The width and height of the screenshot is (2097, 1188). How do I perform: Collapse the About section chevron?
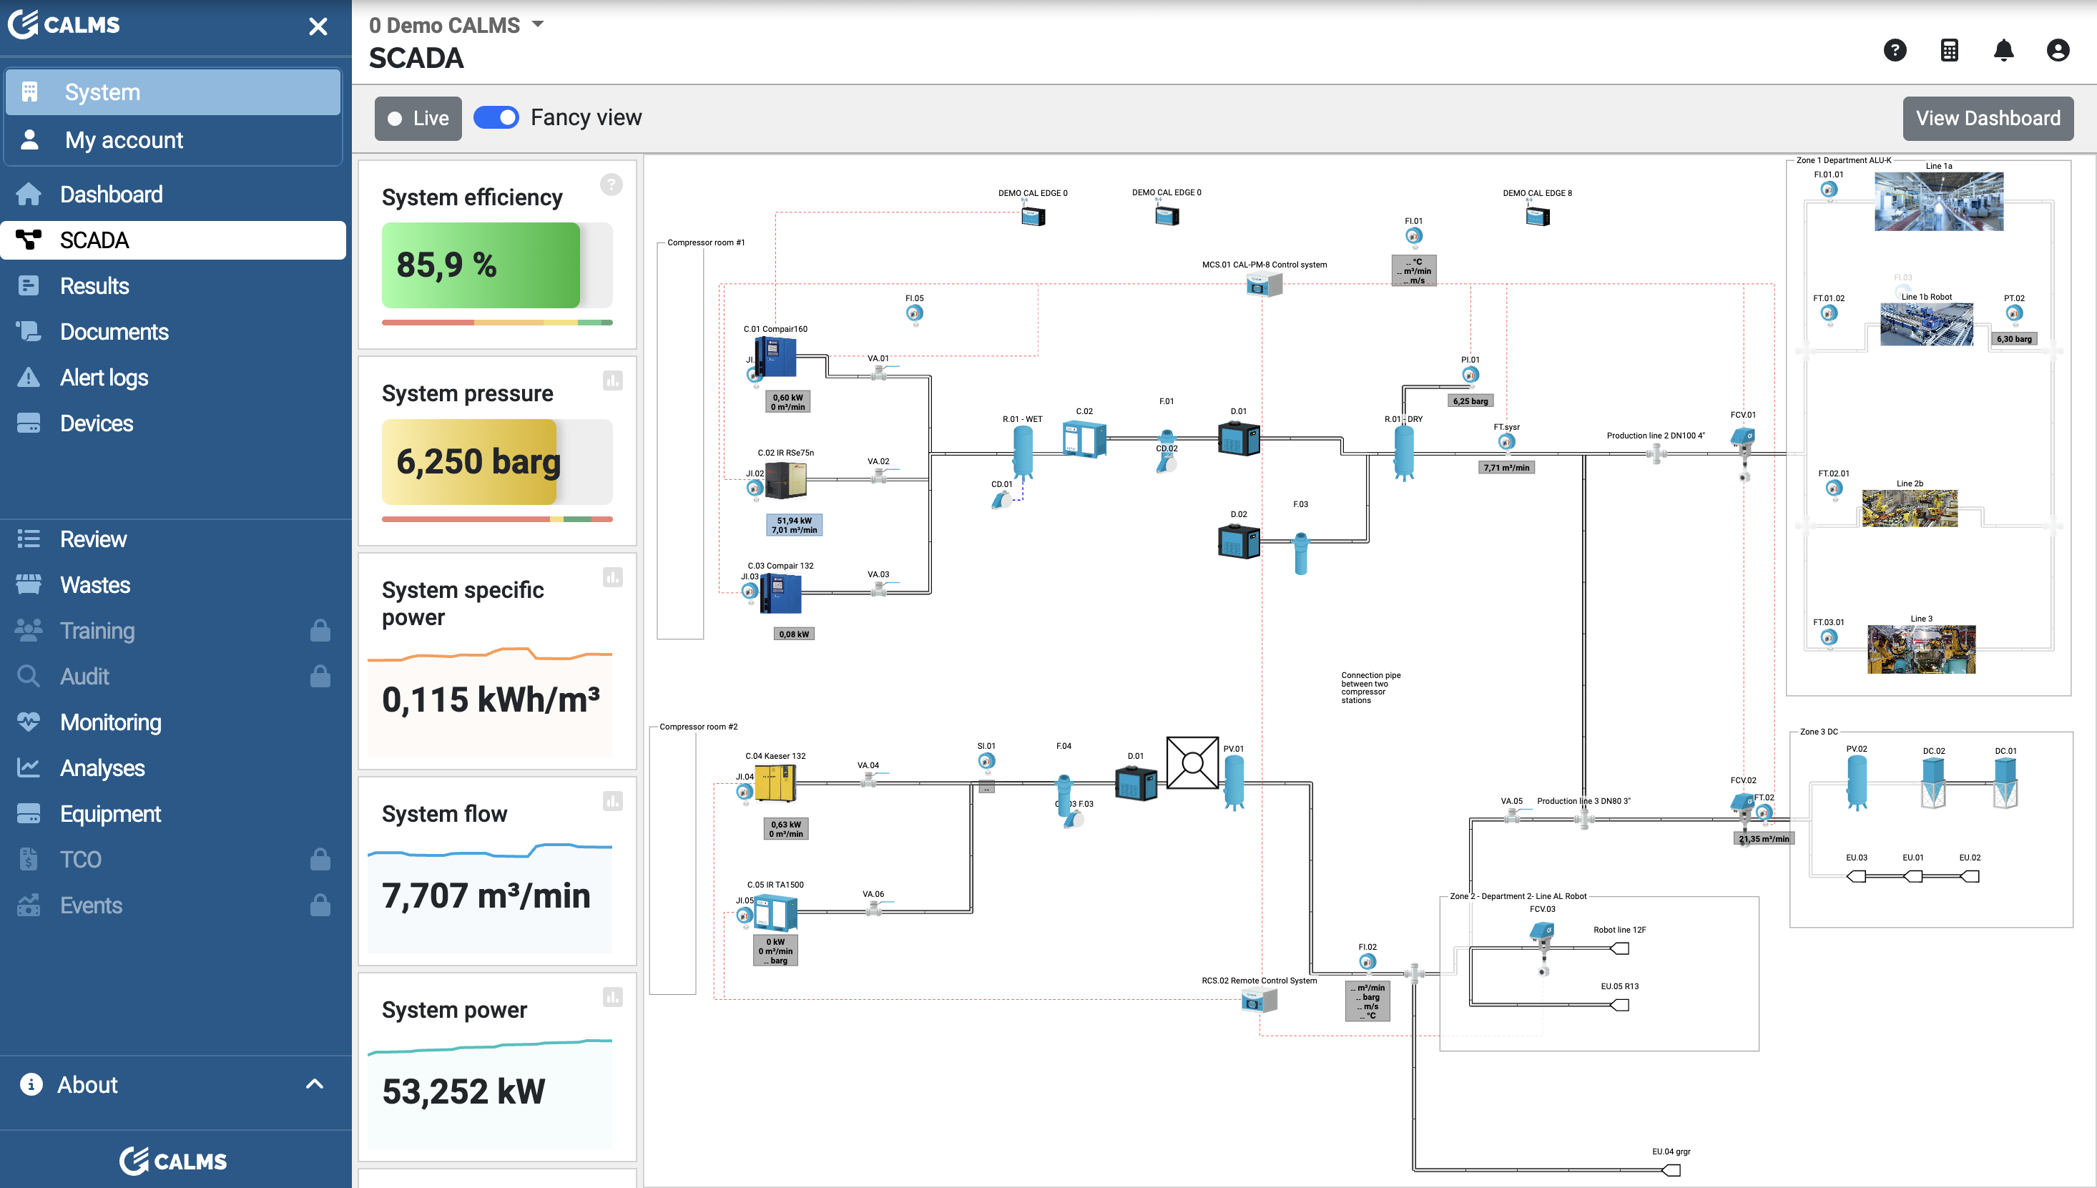(x=314, y=1084)
